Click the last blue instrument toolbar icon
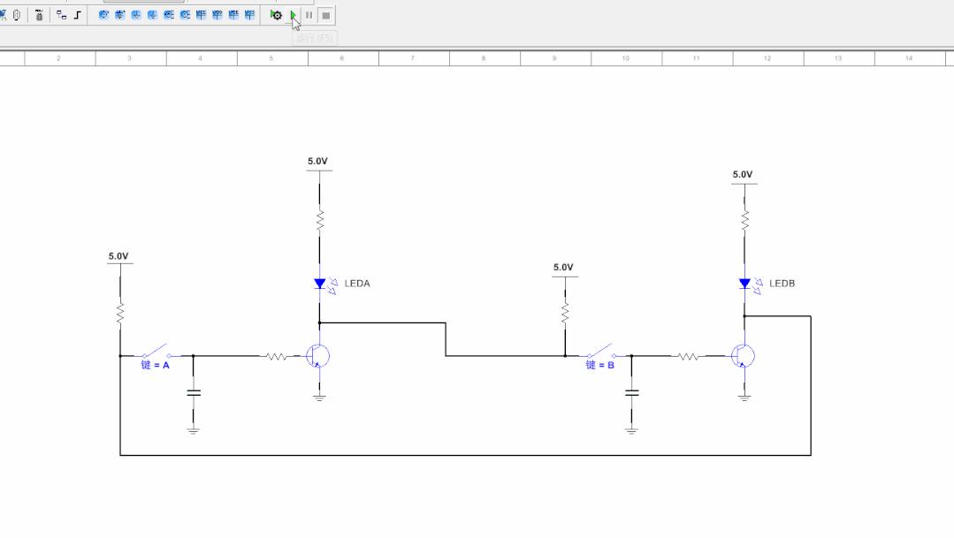Image resolution: width=954 pixels, height=538 pixels. coord(250,15)
